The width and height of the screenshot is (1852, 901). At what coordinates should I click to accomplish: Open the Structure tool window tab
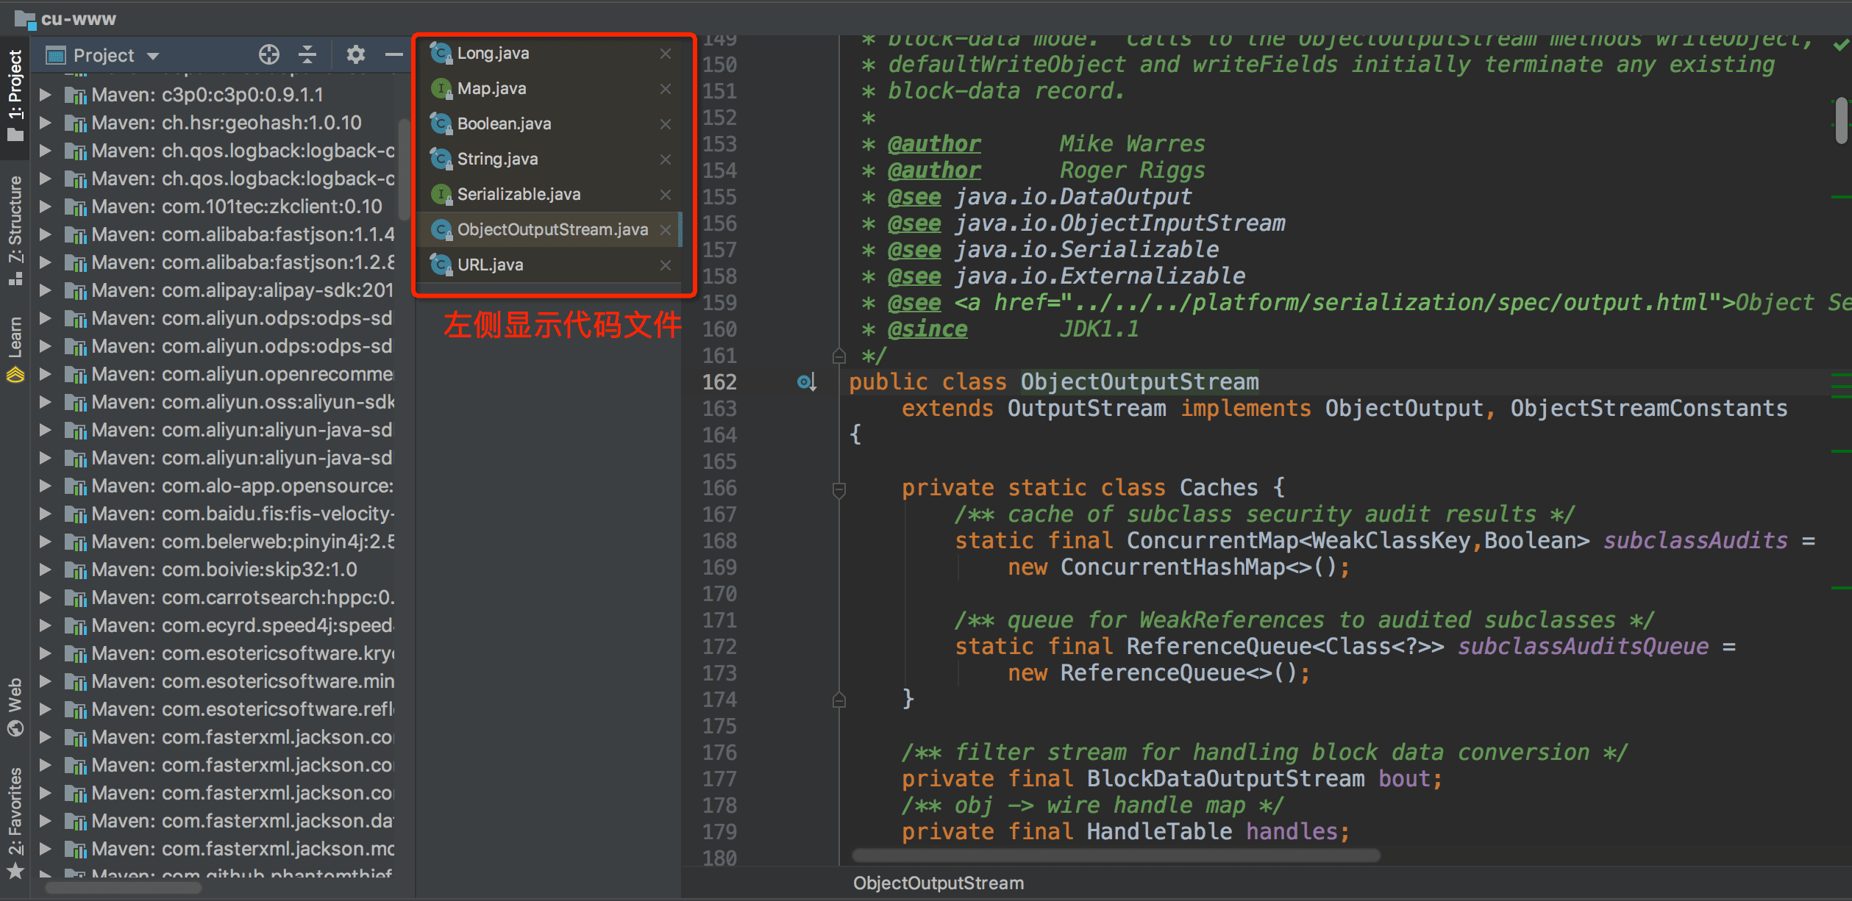[x=15, y=229]
